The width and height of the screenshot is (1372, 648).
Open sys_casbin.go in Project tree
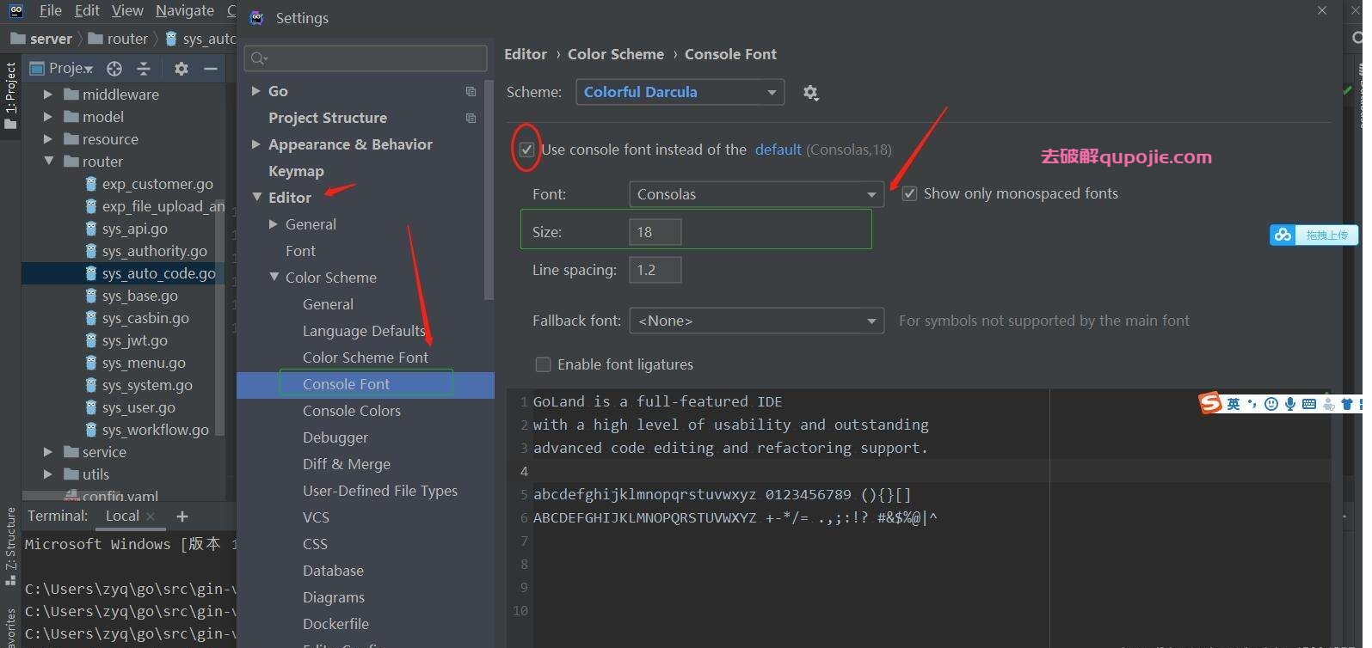[x=145, y=318]
